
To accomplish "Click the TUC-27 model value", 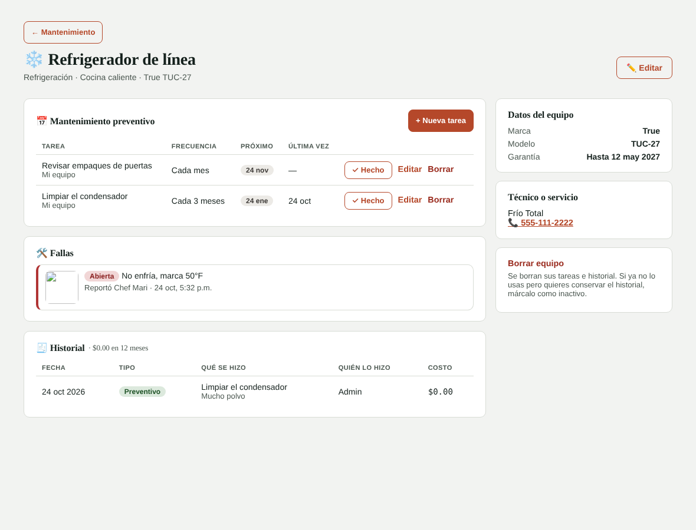I will coord(645,144).
